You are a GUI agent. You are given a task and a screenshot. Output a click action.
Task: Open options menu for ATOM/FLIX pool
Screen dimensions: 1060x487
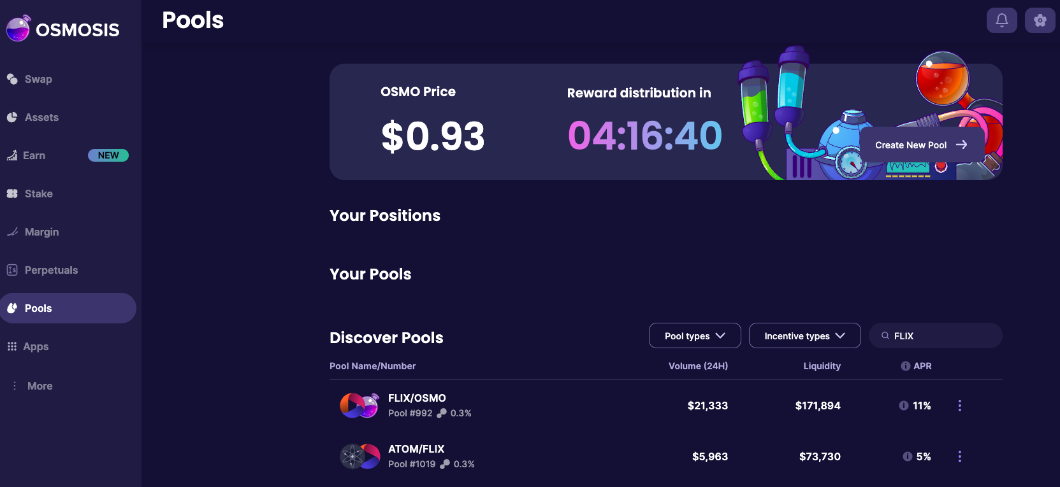(x=959, y=456)
